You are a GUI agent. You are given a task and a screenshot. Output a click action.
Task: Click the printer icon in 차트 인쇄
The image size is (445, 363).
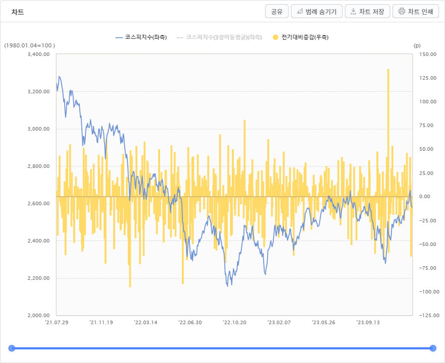coord(402,11)
